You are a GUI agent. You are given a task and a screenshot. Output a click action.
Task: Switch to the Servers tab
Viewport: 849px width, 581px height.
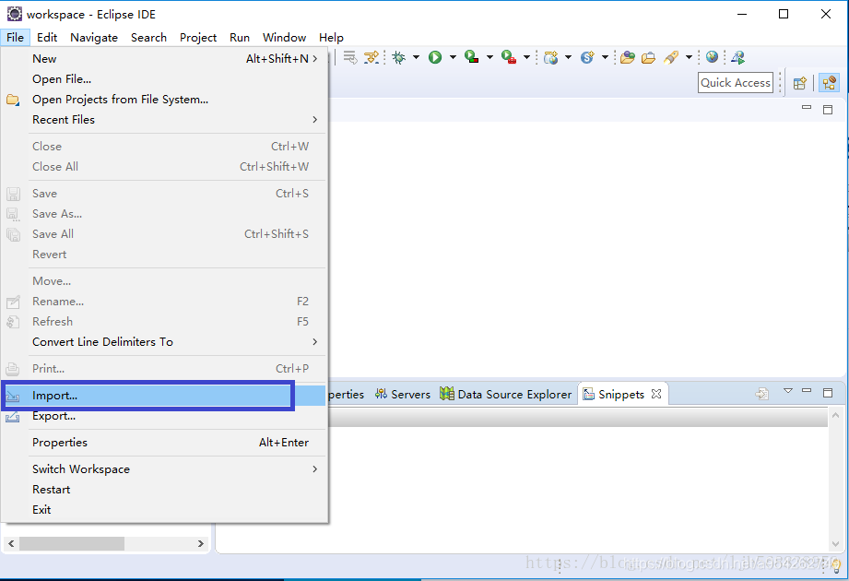pos(403,394)
